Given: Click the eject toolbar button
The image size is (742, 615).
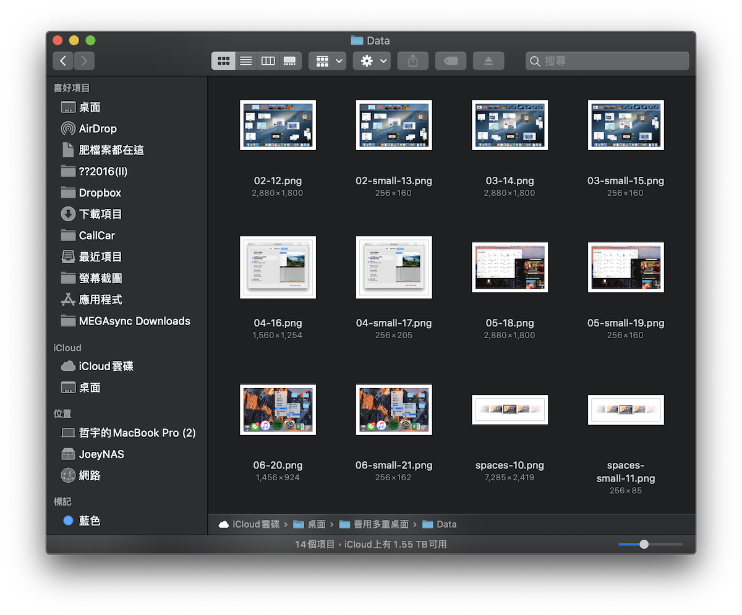Looking at the screenshot, I should (x=488, y=61).
